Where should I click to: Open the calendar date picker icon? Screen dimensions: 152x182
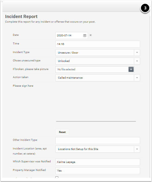[85, 36]
